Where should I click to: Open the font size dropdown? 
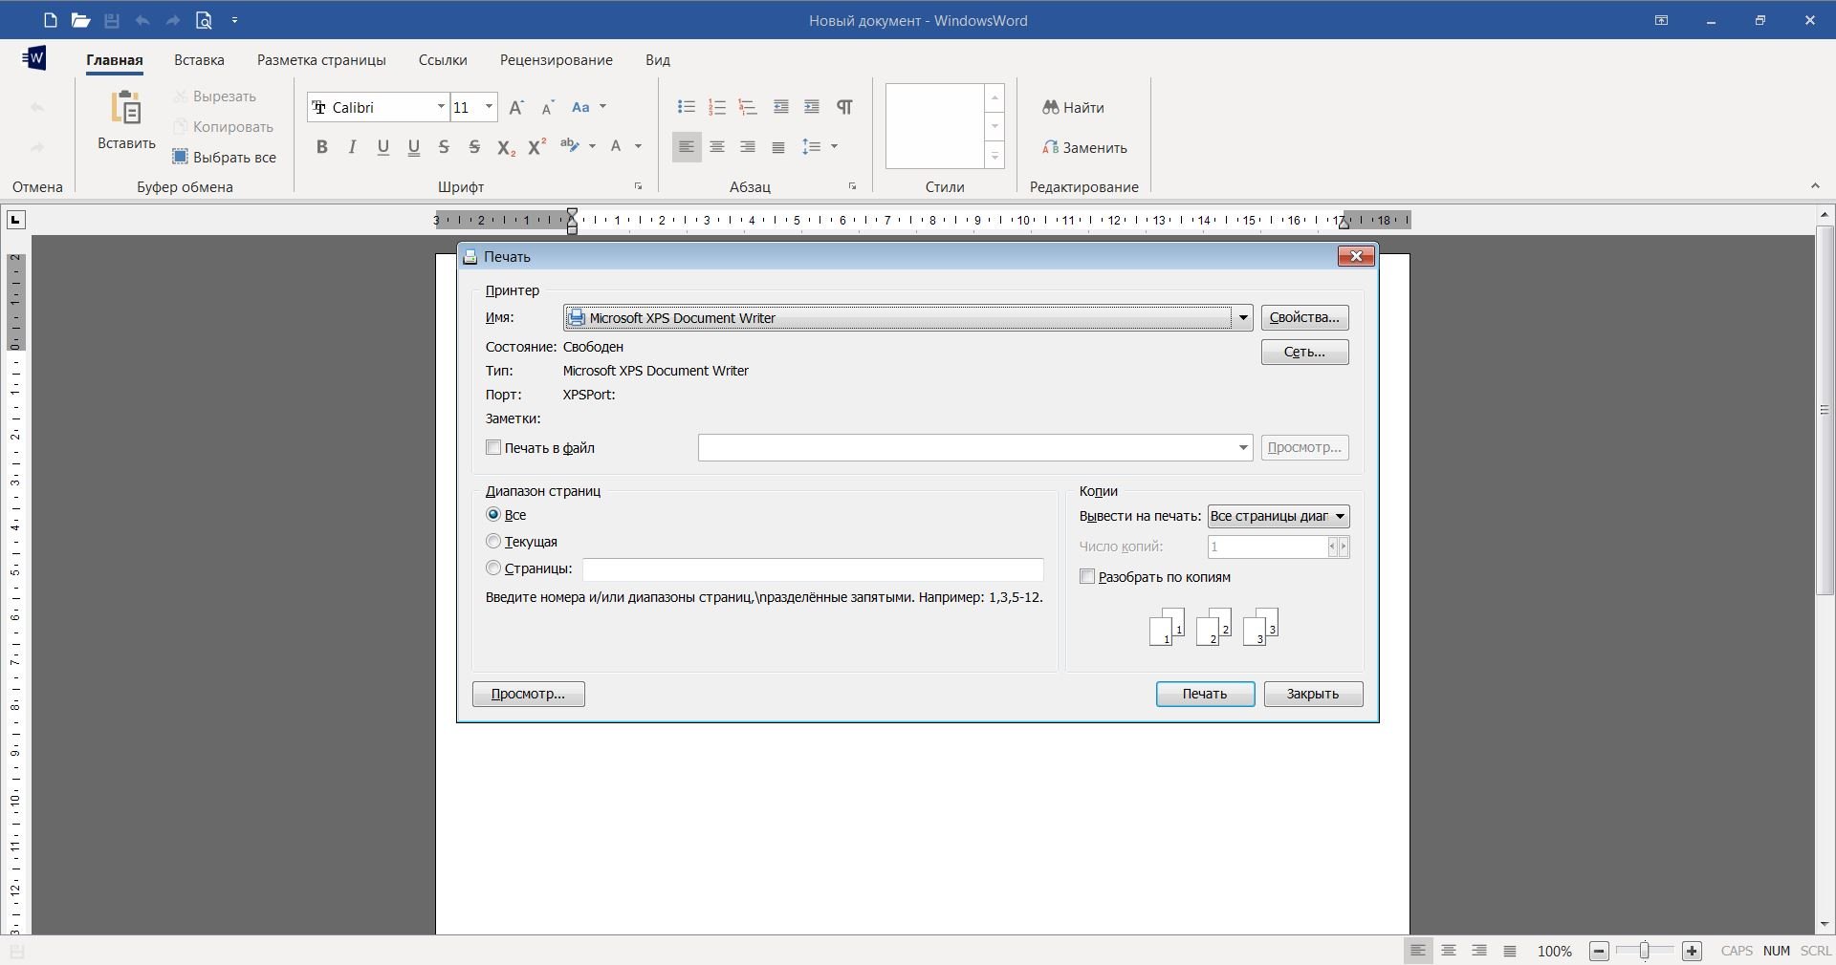point(489,107)
